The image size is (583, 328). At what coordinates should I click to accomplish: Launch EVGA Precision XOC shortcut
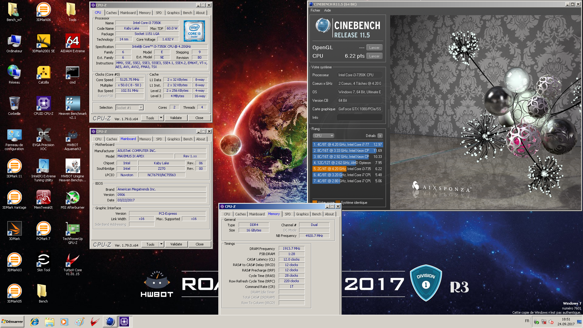[43, 139]
